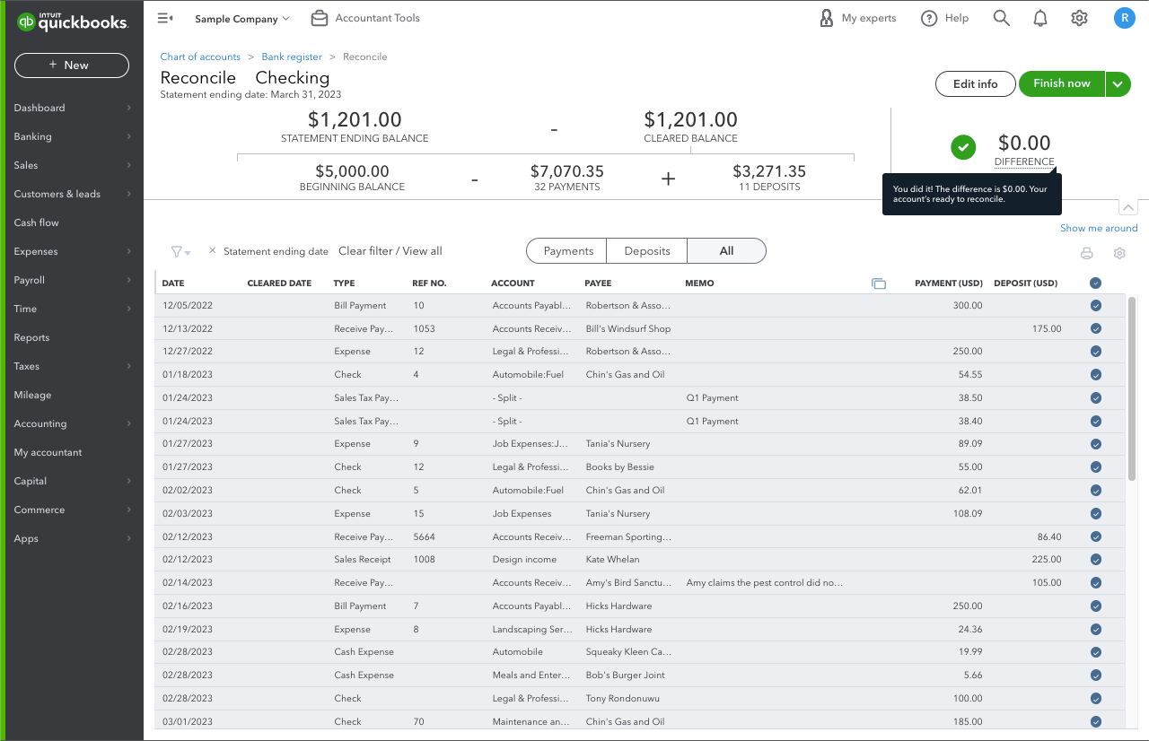Image resolution: width=1149 pixels, height=741 pixels.
Task: Print the reconcile list
Action: click(1087, 254)
